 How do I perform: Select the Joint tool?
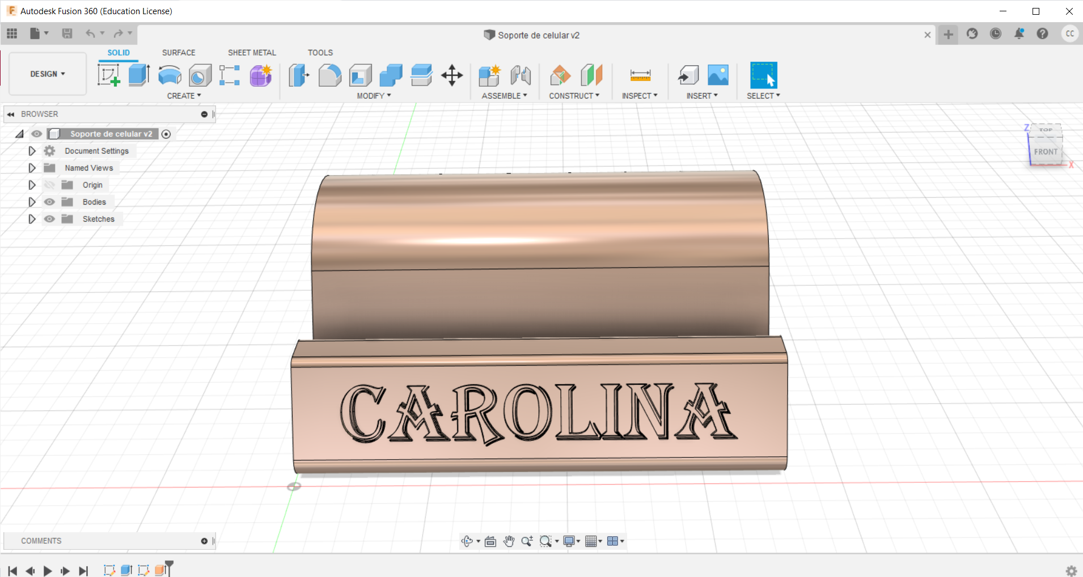click(521, 75)
